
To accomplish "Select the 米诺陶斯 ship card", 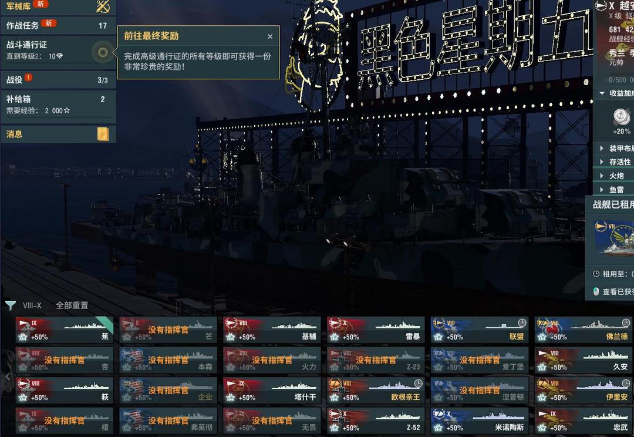I will (480, 421).
